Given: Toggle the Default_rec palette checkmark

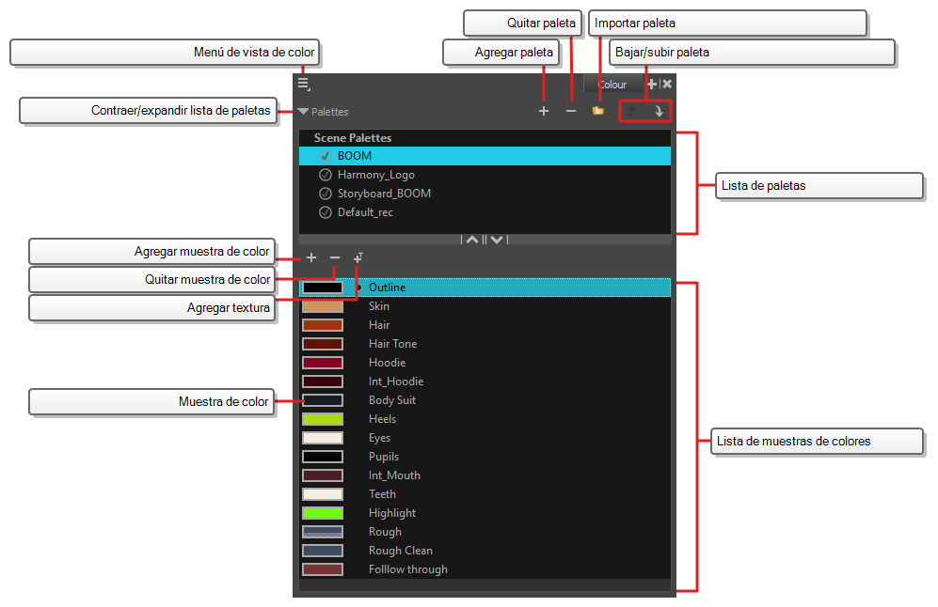Looking at the screenshot, I should coord(325,212).
